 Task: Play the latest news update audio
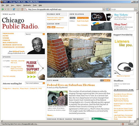[x=115, y=90]
